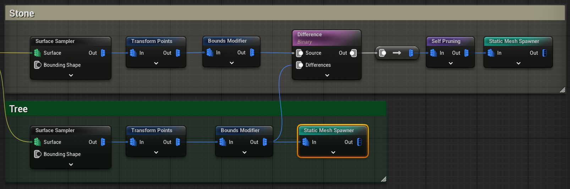Click Out pin of Difference node
The width and height of the screenshot is (570, 189).
point(353,53)
